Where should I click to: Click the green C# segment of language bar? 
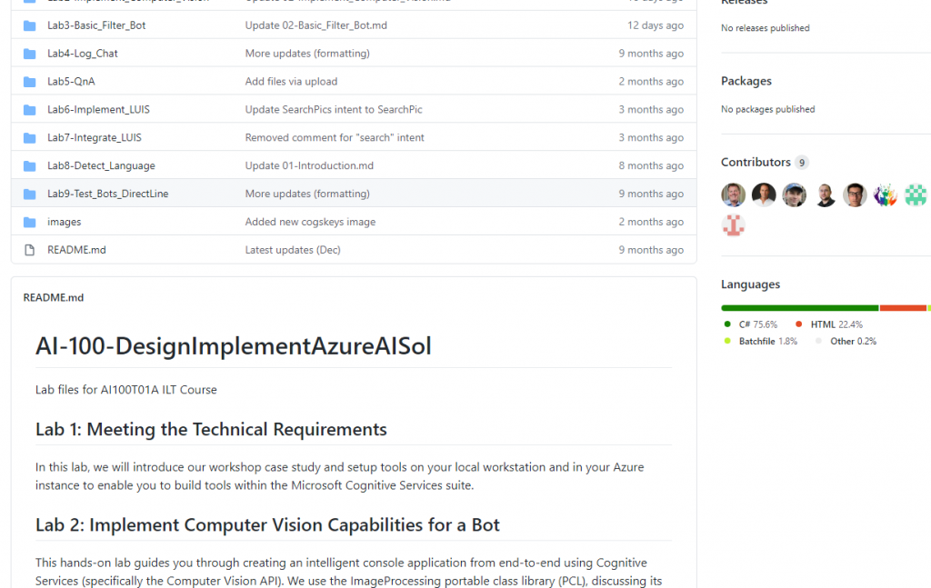[x=799, y=308]
